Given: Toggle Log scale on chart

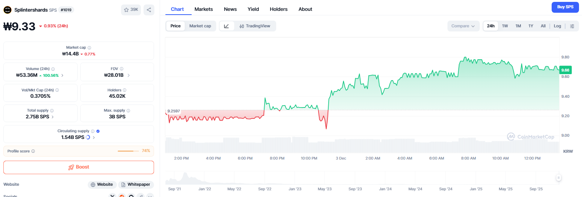Looking at the screenshot, I should coord(557,26).
